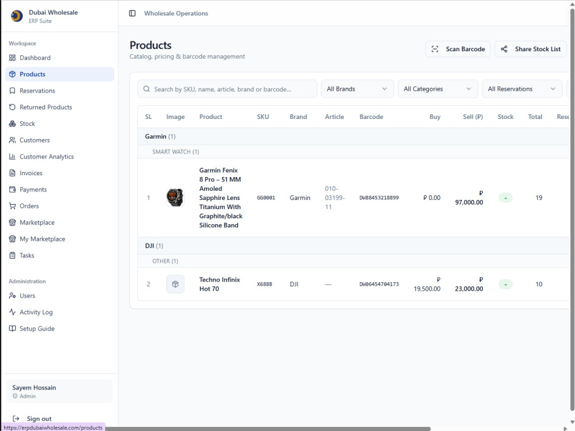Select barcode DW06454704173

pos(379,284)
